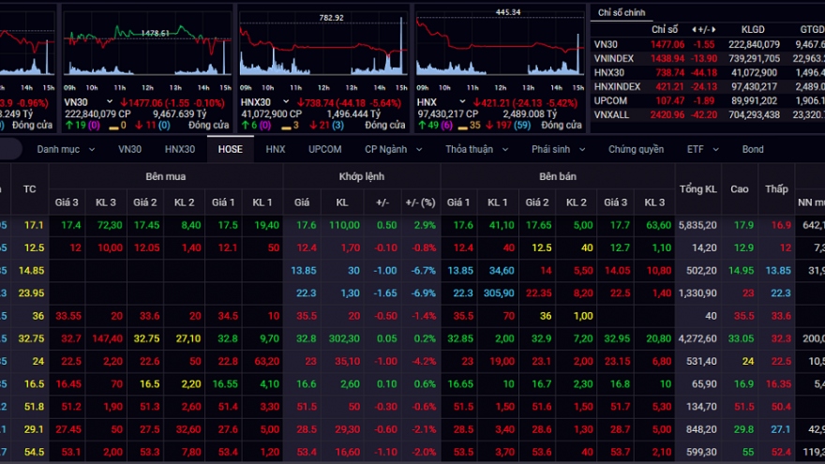Screen dimensions: 825x464
Task: Select the UPCOM tab
Action: click(324, 149)
